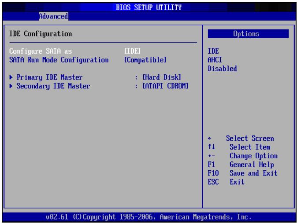
Task: Click Save and Exit text
Action: pos(253,173)
